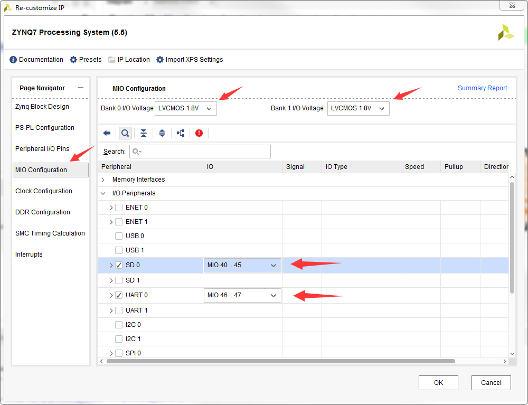528x405 pixels.
Task: Click the back arrow toolbar icon
Action: (107, 133)
